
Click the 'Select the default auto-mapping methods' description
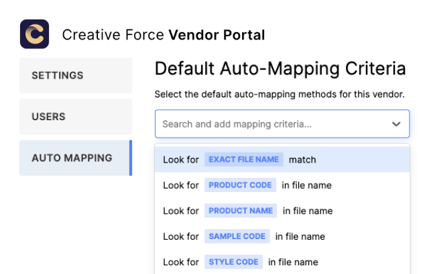click(x=280, y=94)
